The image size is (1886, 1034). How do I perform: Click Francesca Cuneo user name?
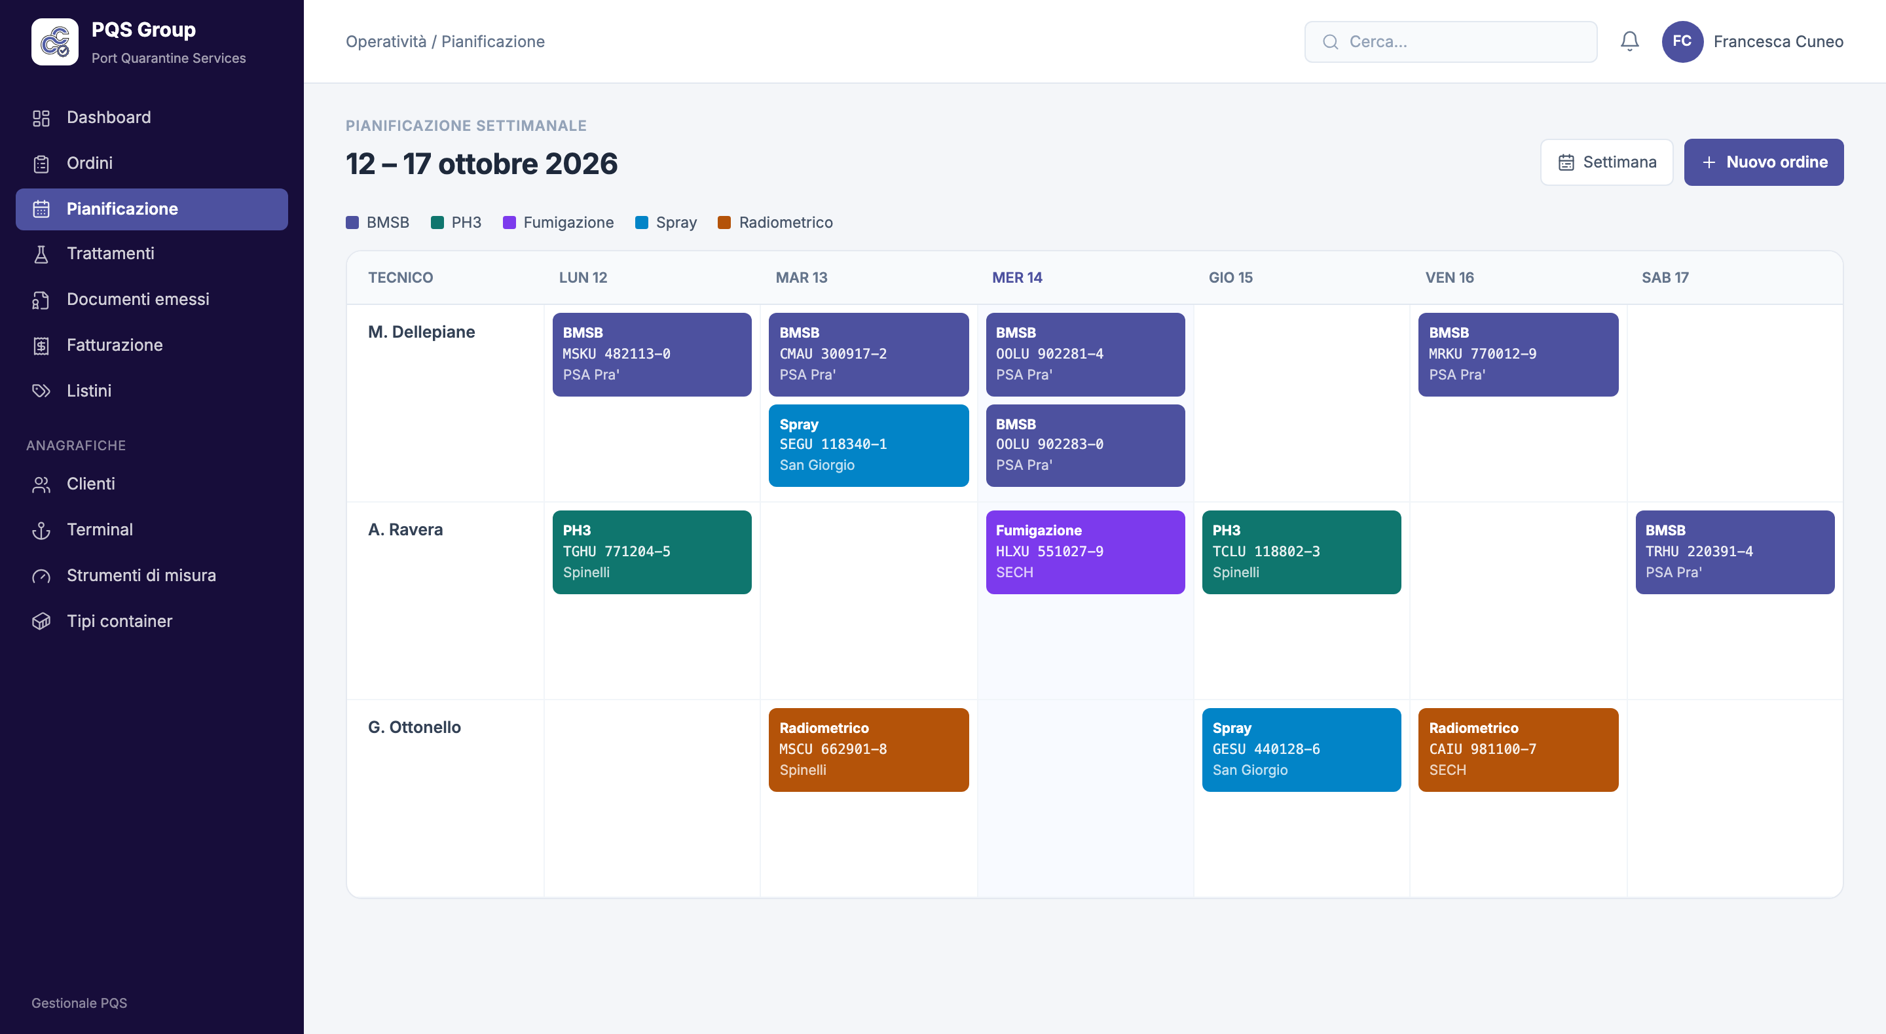[x=1778, y=42]
